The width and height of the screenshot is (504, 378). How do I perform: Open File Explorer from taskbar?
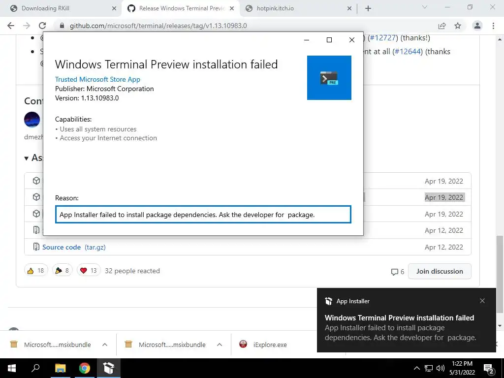60,368
